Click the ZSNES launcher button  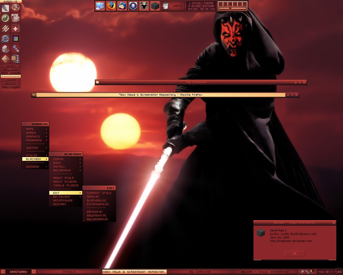coord(11,66)
